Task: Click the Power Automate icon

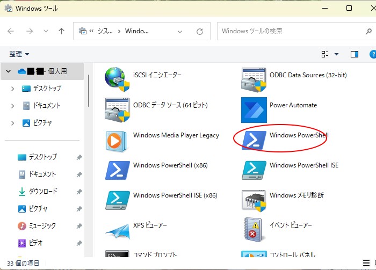Action: (x=254, y=110)
